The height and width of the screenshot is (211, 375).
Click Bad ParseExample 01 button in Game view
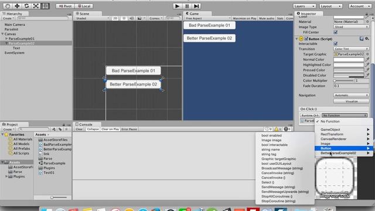tap(209, 25)
